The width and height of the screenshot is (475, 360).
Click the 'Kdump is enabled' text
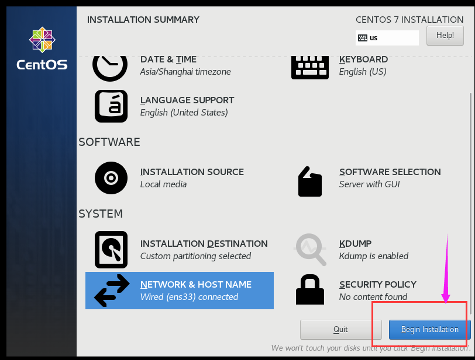(x=374, y=256)
